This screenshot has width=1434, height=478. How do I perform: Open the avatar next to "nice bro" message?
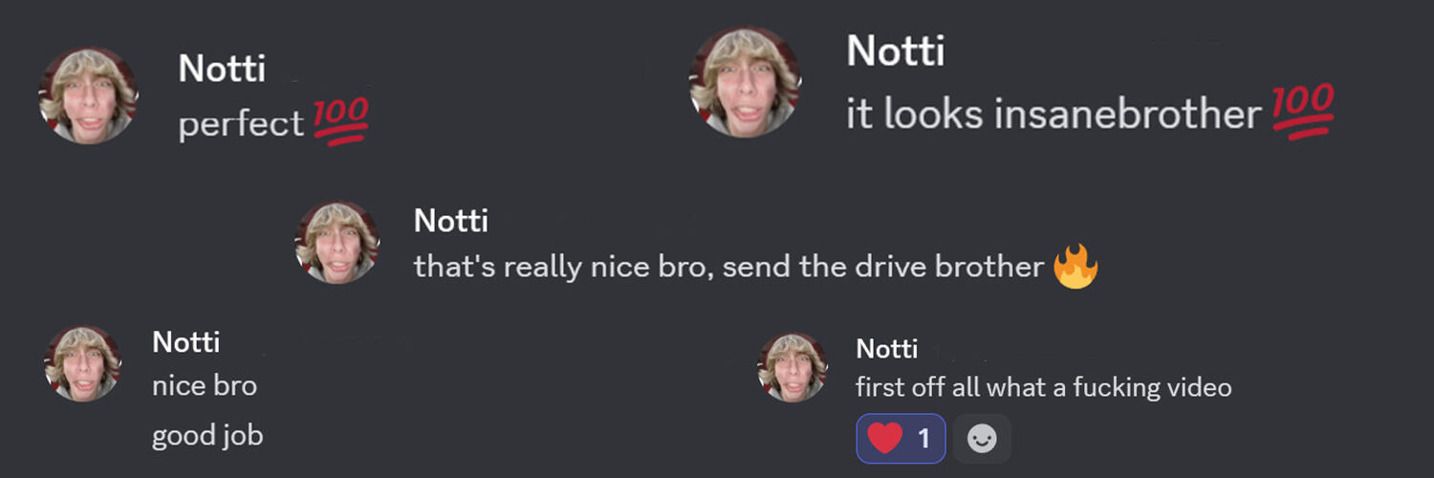click(83, 363)
